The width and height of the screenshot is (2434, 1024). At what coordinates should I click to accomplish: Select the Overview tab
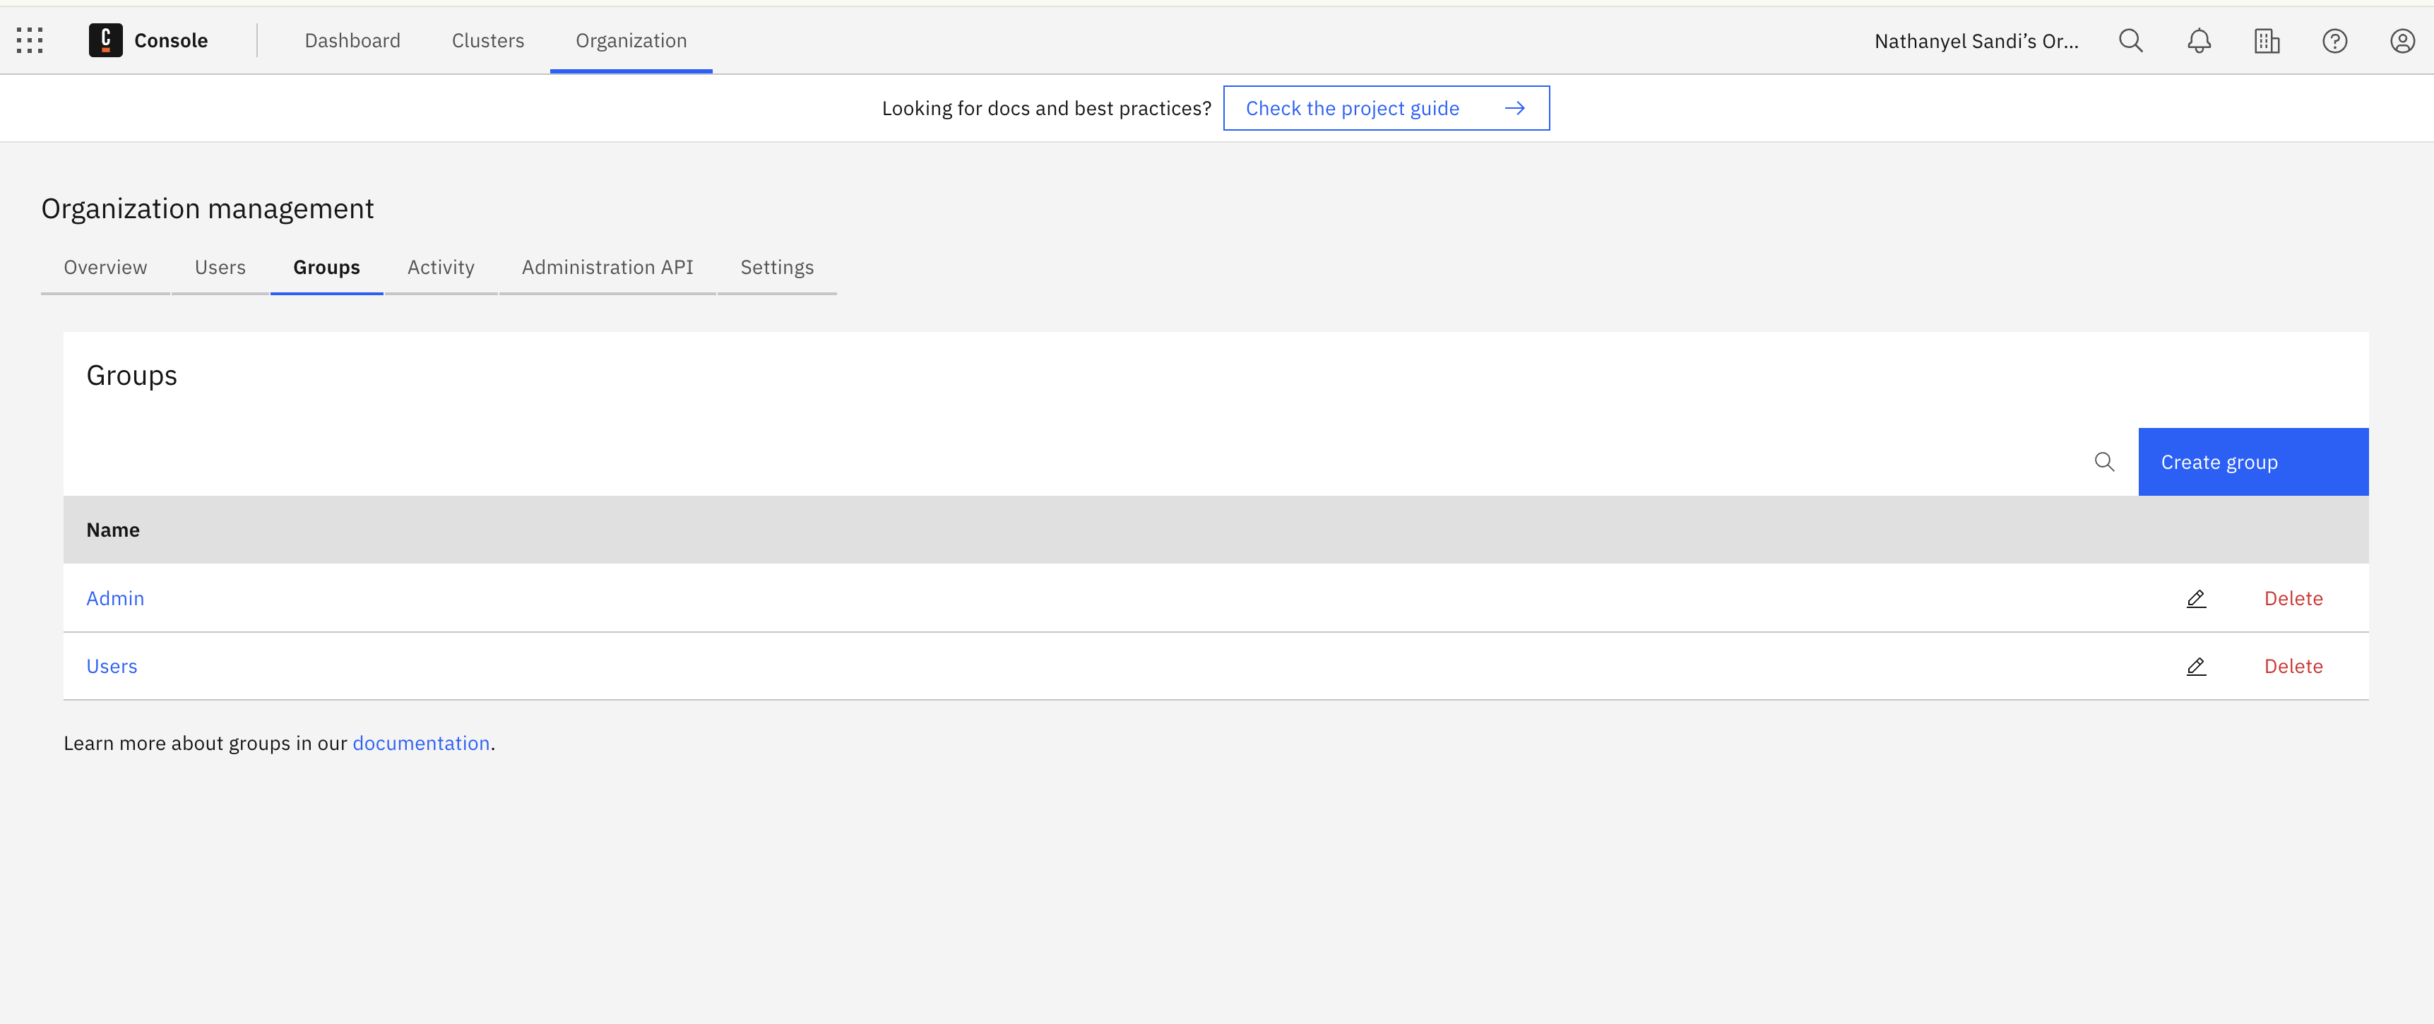(x=104, y=267)
